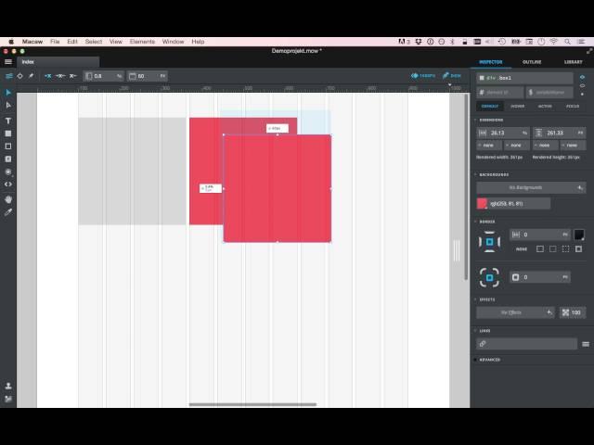594x445 pixels.
Task: Select the Focus state tab
Action: point(573,107)
